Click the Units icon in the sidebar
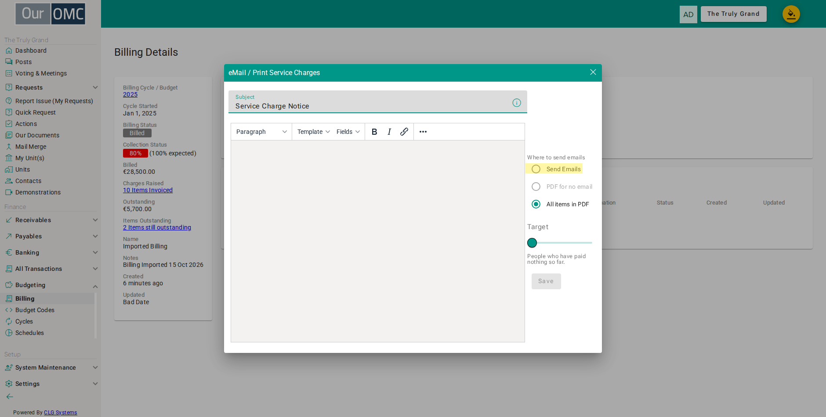 9,169
